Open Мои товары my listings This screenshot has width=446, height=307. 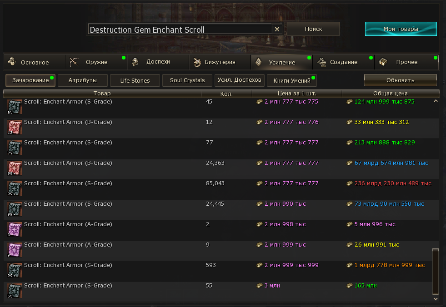coord(401,29)
